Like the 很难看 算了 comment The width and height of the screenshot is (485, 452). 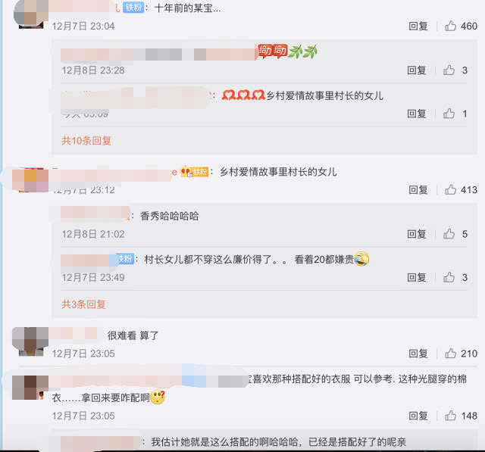(x=450, y=354)
